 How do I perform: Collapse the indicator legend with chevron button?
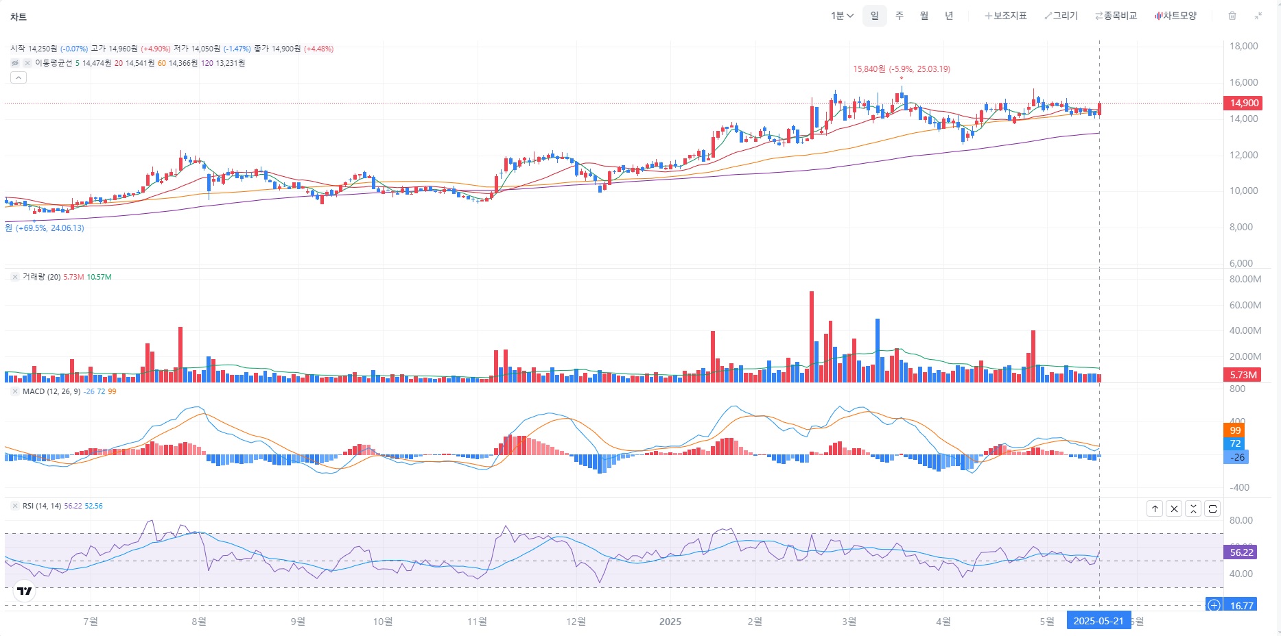tap(19, 78)
